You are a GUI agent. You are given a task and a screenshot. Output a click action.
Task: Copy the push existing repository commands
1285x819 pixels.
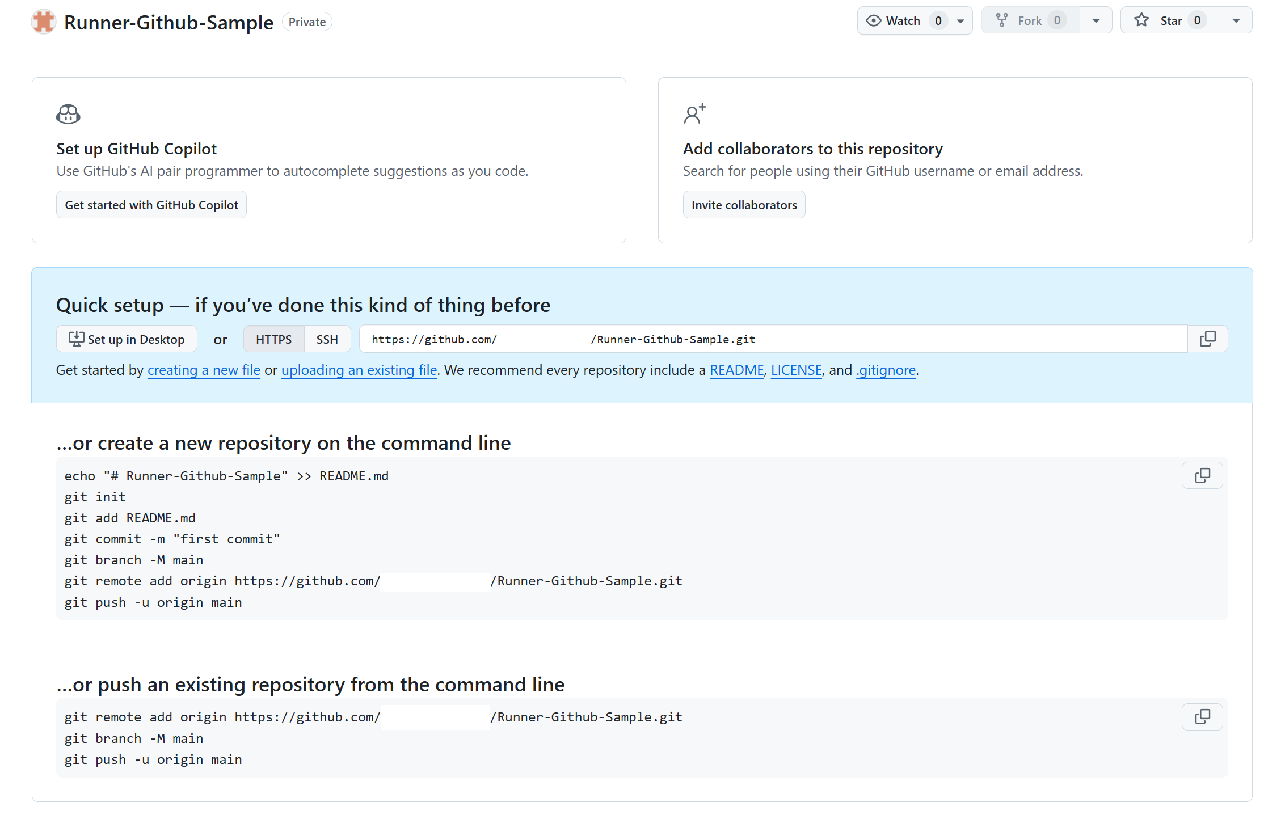[1202, 717]
